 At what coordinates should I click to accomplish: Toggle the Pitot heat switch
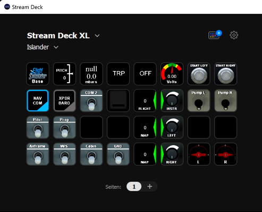tap(38, 127)
